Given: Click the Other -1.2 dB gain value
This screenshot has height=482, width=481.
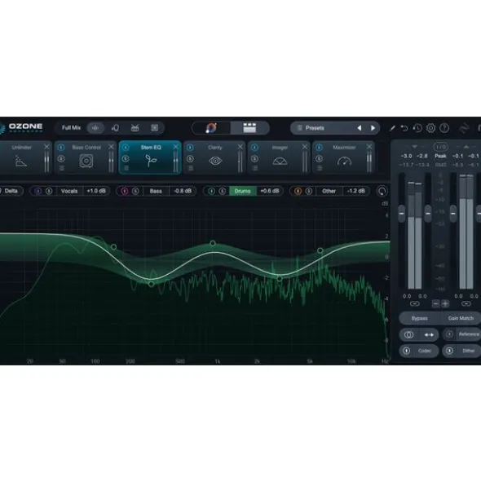Looking at the screenshot, I should tap(356, 191).
